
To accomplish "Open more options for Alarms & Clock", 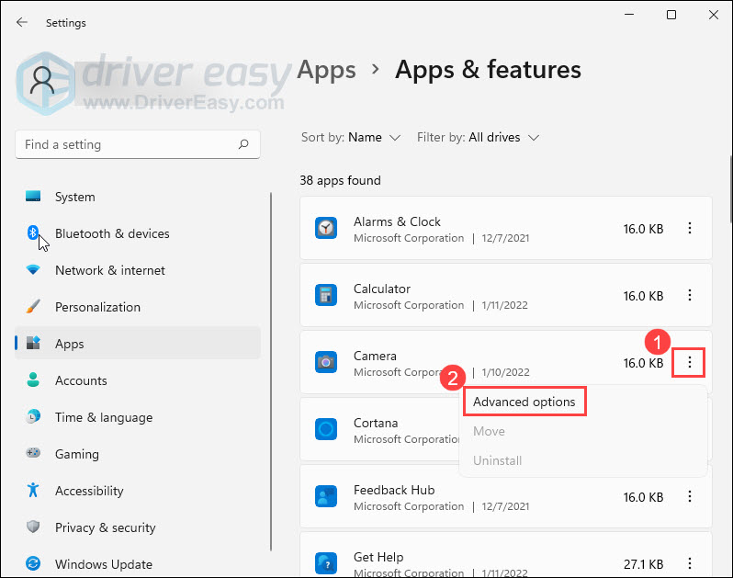I will coord(689,229).
